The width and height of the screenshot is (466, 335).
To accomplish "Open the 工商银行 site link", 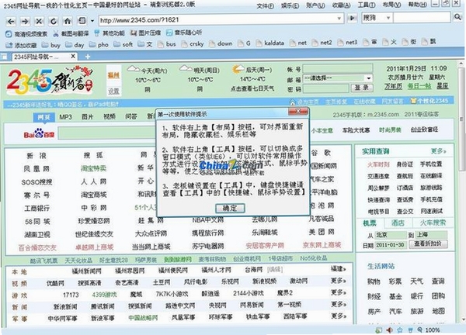I will coord(37,208).
